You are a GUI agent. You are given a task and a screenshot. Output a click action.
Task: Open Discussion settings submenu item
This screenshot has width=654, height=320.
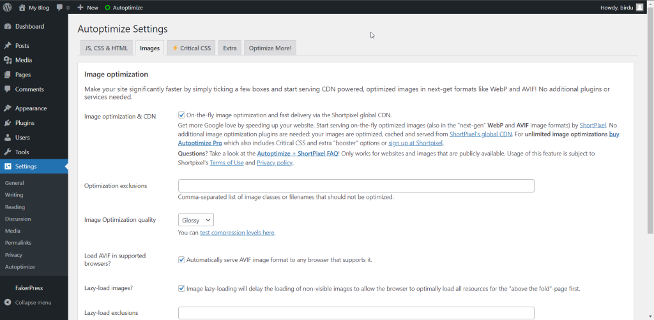pos(18,219)
